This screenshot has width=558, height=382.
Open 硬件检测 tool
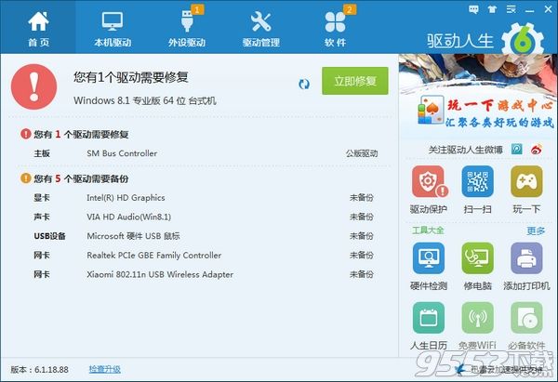(429, 267)
